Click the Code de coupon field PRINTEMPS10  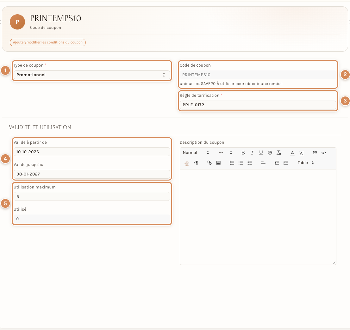258,75
